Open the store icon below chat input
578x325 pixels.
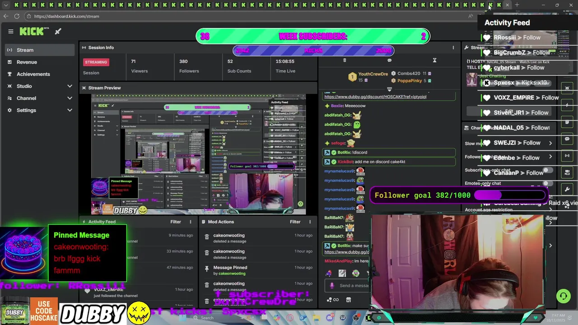coord(349,300)
